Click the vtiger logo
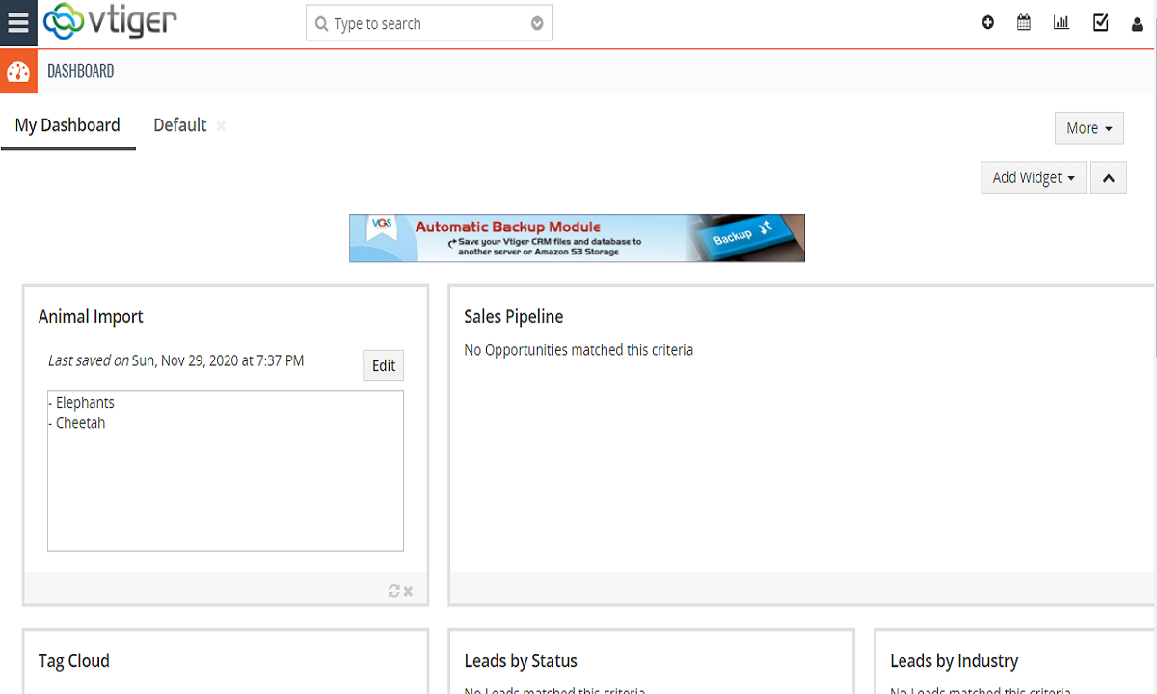The image size is (1157, 694). 111,22
